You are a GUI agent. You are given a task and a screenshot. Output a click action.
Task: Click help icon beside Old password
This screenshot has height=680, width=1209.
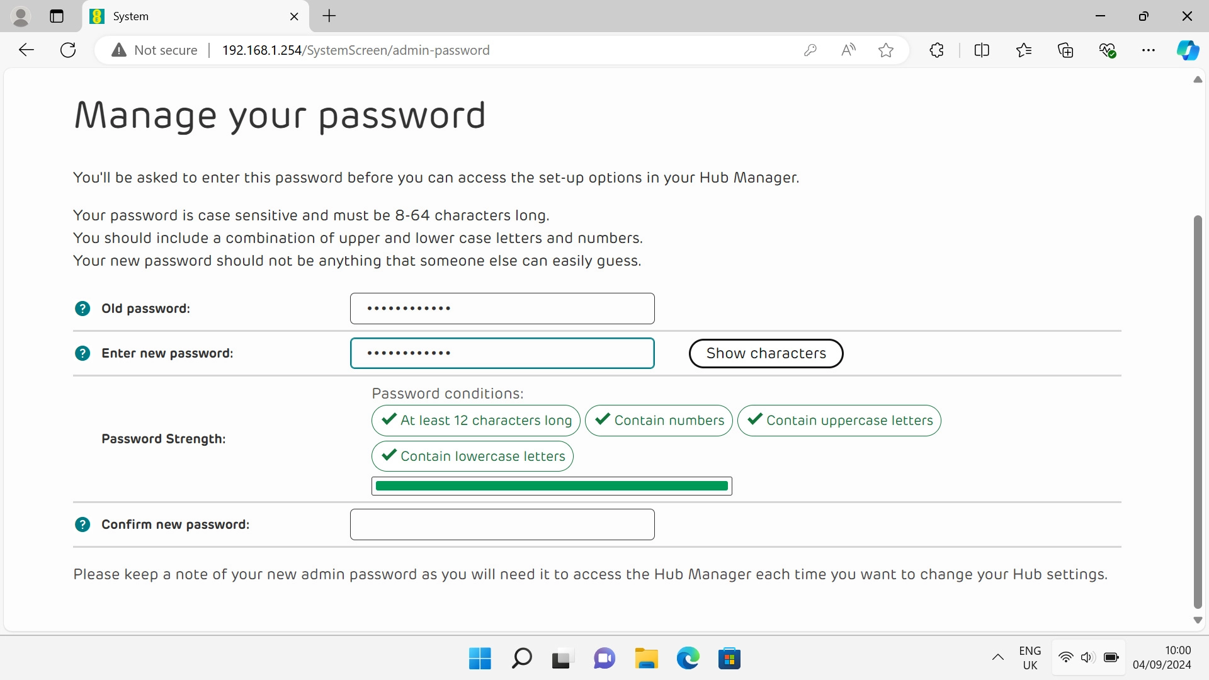point(82,309)
